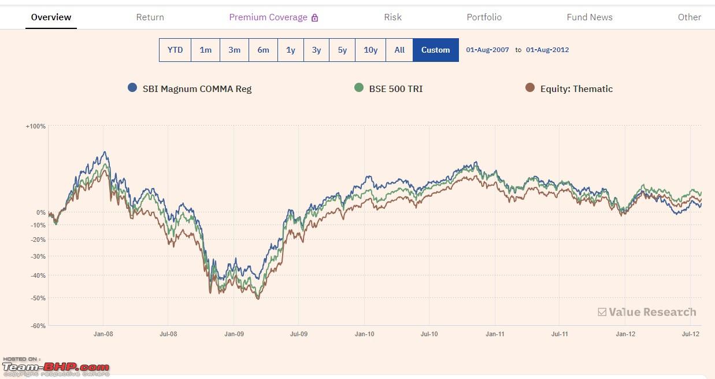Click the 0% y-axis label
Screen dimensions: 715x379
(x=41, y=212)
